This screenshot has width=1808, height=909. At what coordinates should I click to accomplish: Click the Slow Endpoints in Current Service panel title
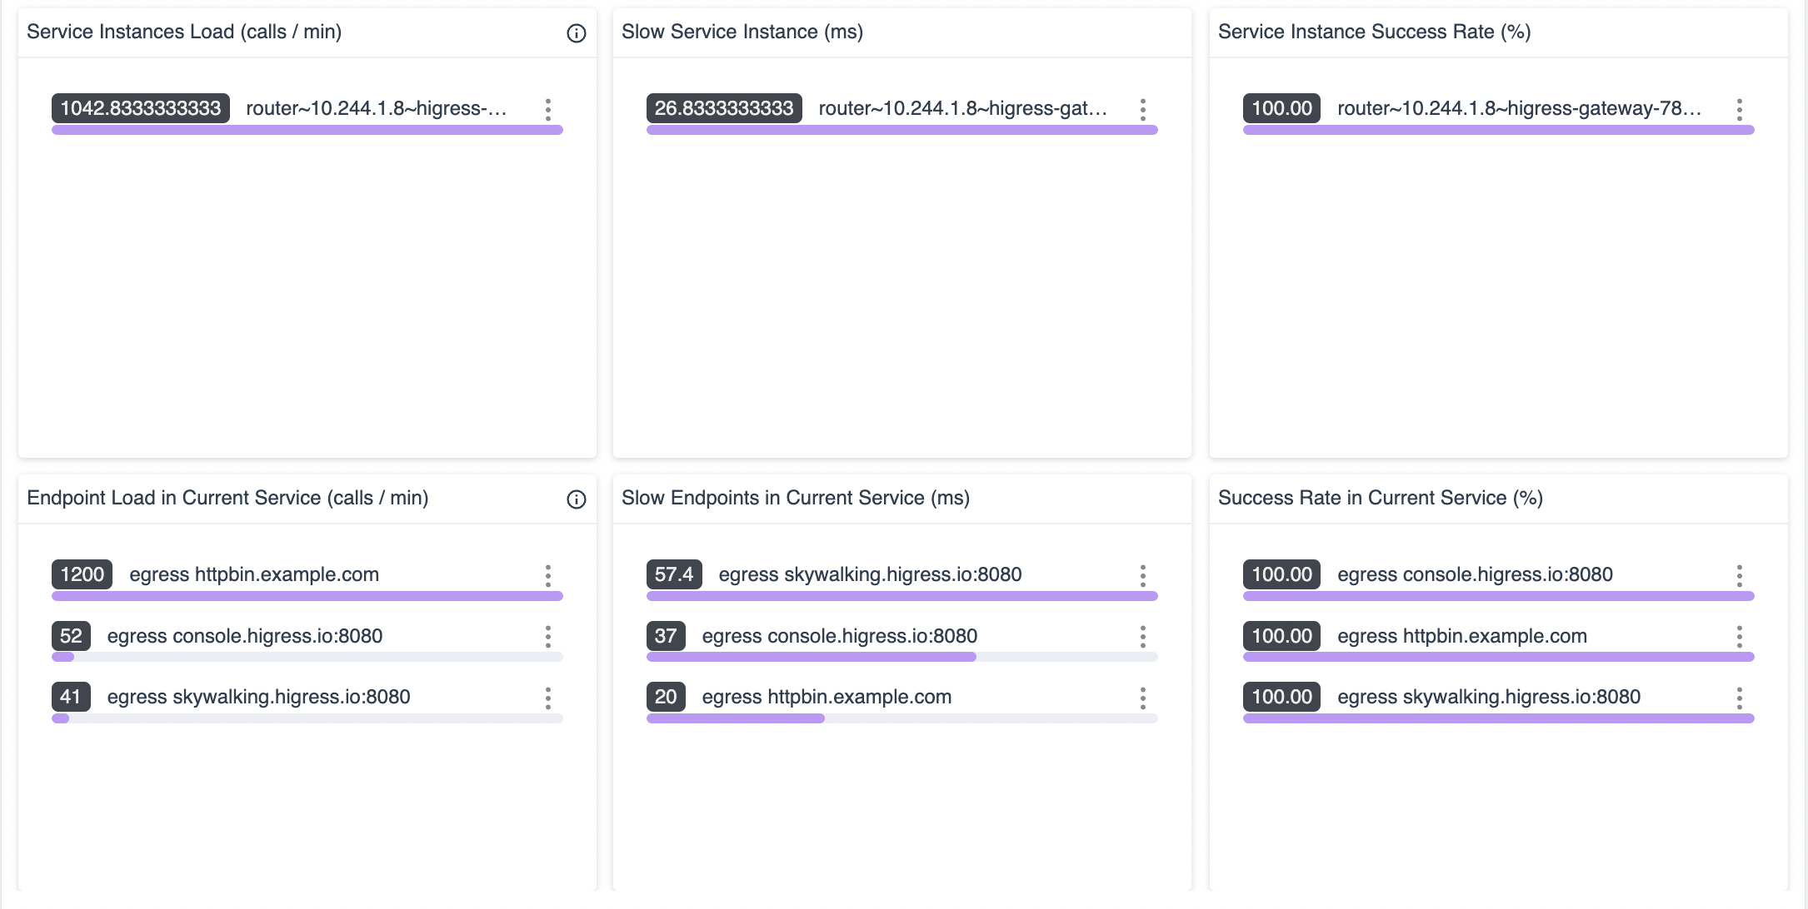click(795, 498)
